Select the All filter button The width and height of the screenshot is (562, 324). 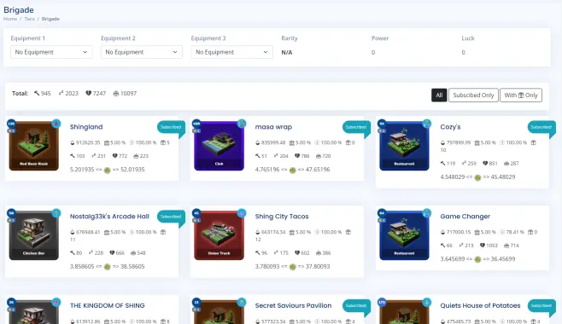coord(439,95)
